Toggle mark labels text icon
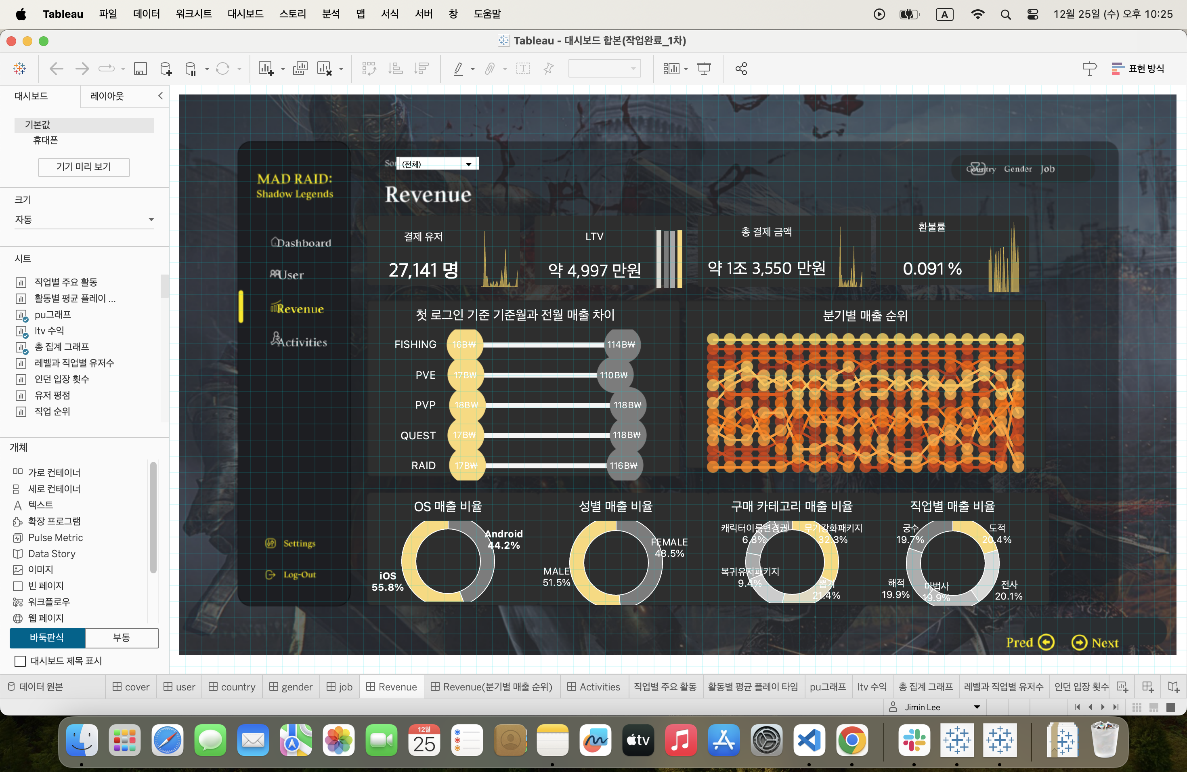The height and width of the screenshot is (772, 1187). point(523,69)
